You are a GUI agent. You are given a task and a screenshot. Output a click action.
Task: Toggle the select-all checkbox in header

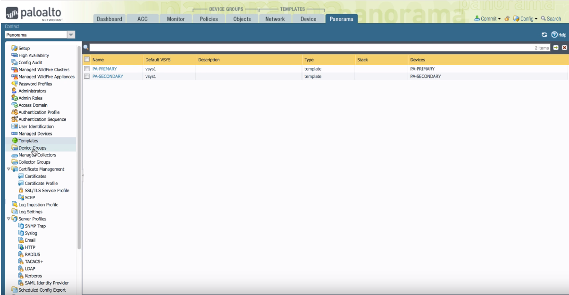click(x=87, y=60)
